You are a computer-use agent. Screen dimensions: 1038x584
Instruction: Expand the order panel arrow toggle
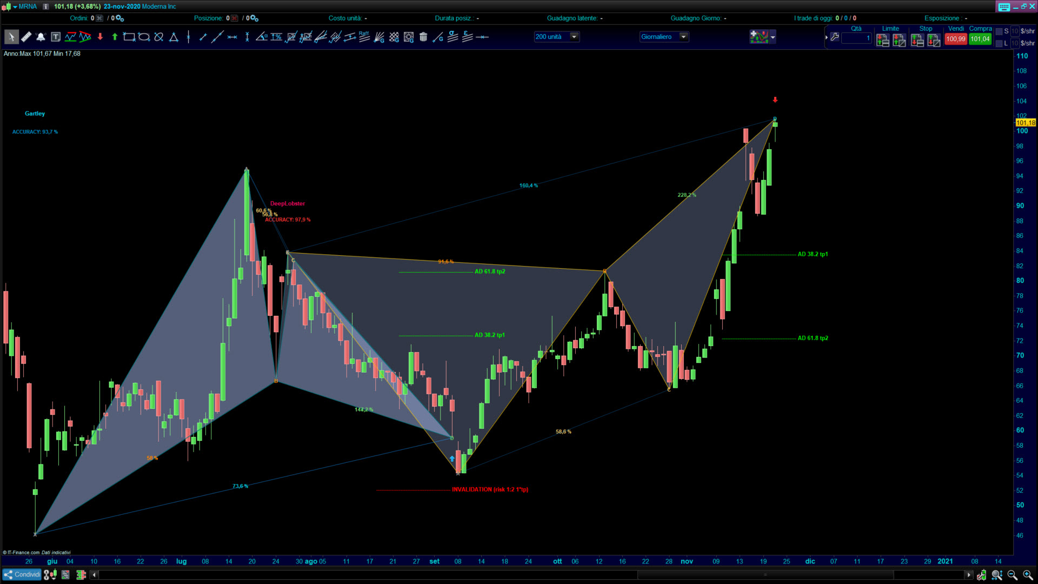(x=826, y=37)
